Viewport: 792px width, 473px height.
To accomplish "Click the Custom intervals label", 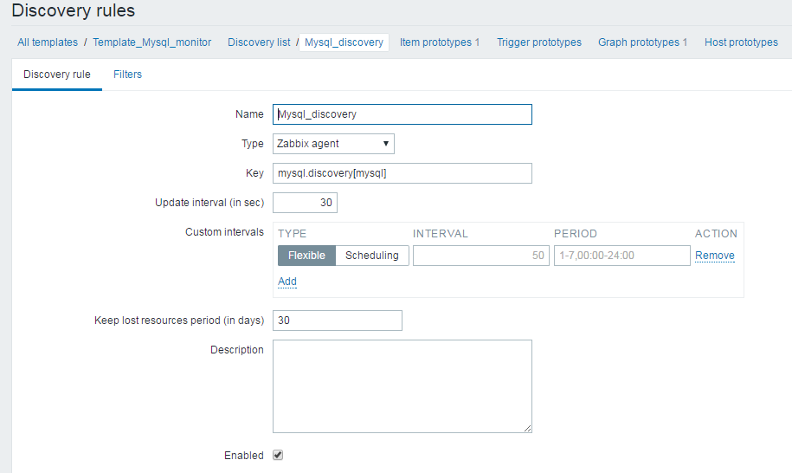I will (x=224, y=232).
